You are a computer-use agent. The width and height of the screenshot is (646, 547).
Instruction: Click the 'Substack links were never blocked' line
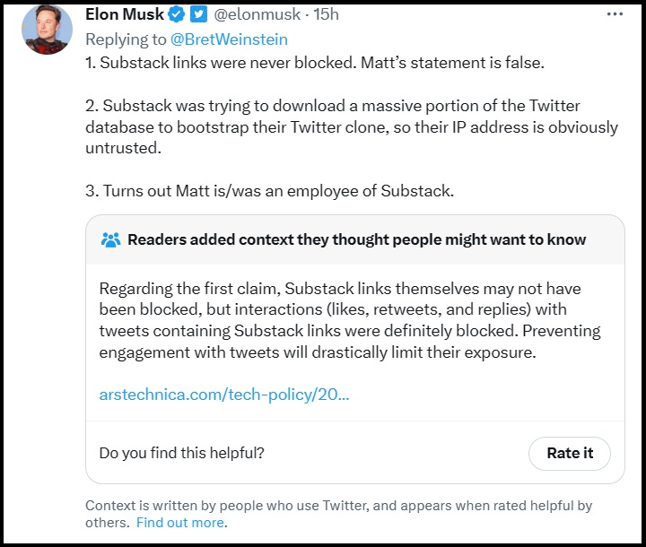coord(315,63)
